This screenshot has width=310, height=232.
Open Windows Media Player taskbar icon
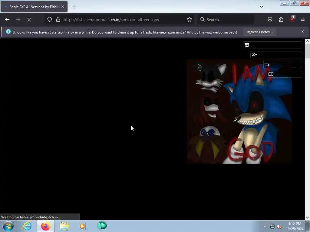[x=83, y=226]
